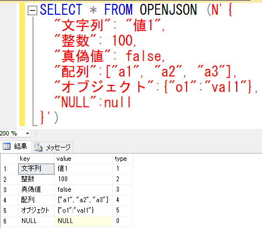Click the type cell showing 5

[122, 210]
